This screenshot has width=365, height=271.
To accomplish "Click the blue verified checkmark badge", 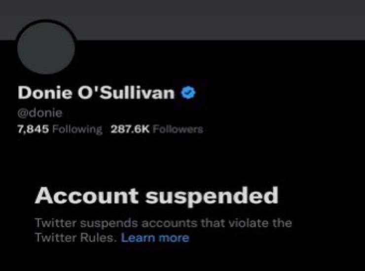I will pyautogui.click(x=187, y=92).
